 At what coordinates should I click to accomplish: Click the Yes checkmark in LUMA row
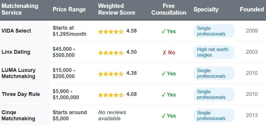(164, 74)
